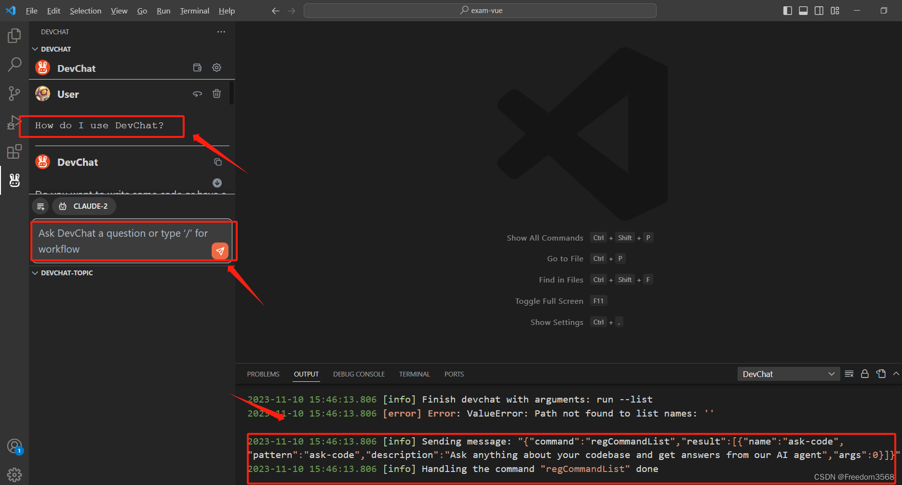Open the Search view in activity bar

coord(14,64)
